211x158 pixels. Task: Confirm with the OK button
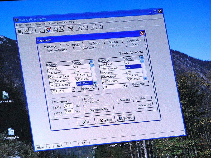[86, 122]
